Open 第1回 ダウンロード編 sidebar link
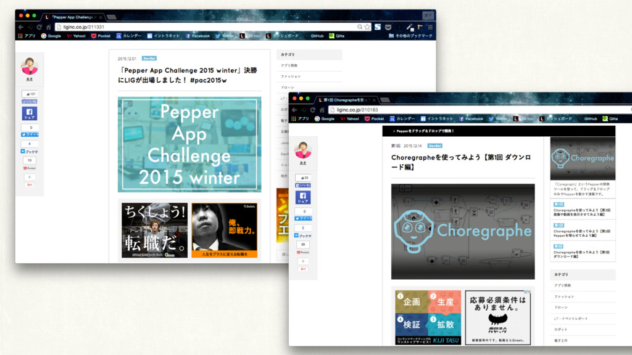This screenshot has width=632, height=355. 581,255
